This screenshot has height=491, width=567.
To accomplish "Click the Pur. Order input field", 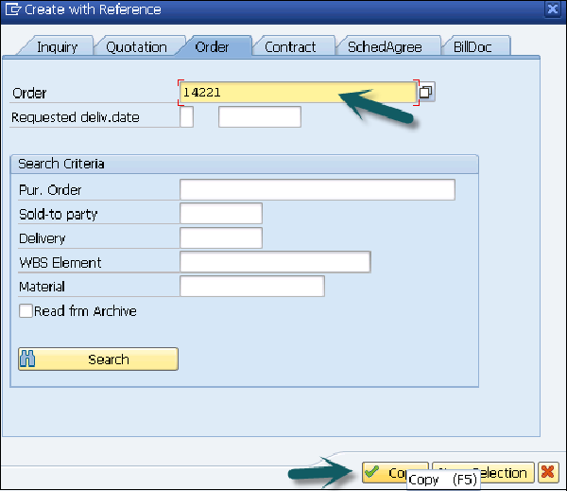I will 317,190.
